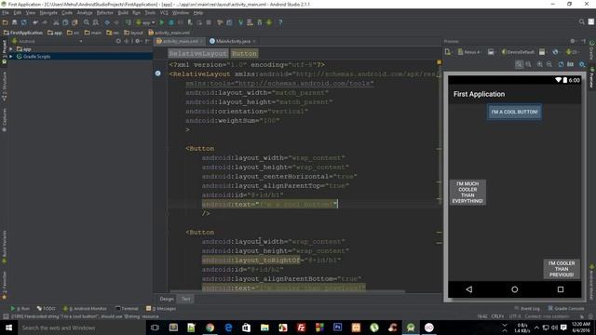Click the Save All toolbar icon
The image size is (596, 335).
point(15,22)
